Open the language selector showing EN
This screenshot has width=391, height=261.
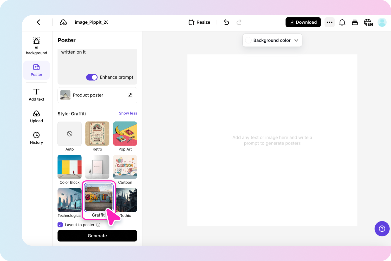[368, 22]
